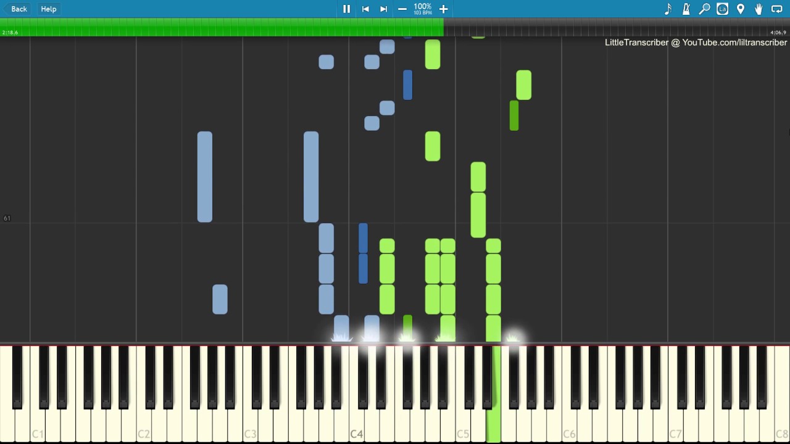Screen dimensions: 790x444
Task: Play the C4 piano key
Action: pos(356,425)
